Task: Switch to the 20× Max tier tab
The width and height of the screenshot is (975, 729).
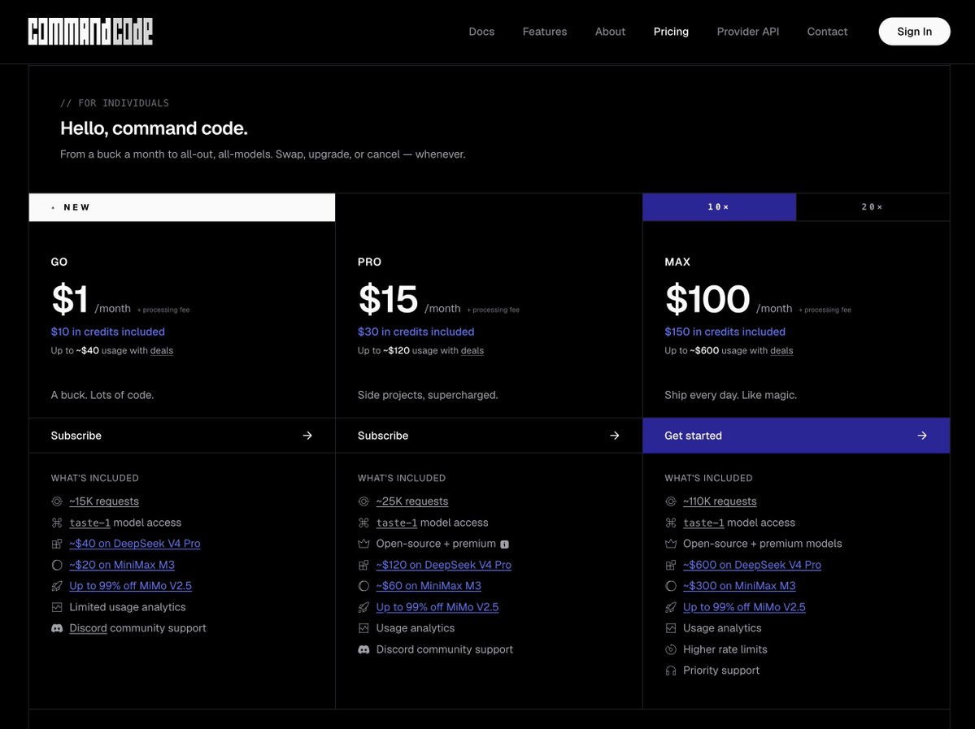Action: [873, 207]
